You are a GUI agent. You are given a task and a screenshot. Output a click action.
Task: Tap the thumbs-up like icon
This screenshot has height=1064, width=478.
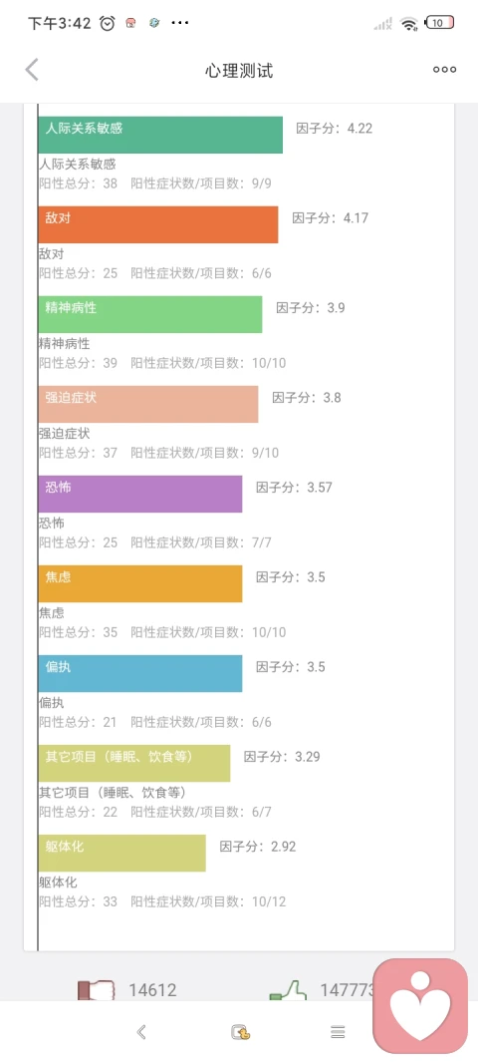click(x=288, y=990)
